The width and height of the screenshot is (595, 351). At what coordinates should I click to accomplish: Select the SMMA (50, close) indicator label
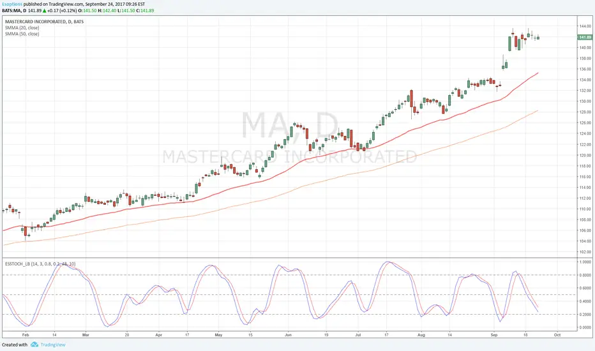22,34
